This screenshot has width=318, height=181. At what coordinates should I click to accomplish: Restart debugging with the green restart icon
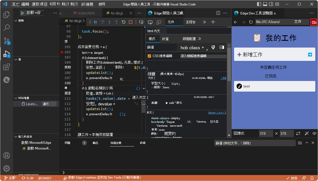click(x=124, y=22)
